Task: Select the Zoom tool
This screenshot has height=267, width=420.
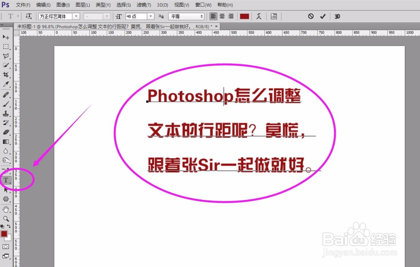Action: 6,219
